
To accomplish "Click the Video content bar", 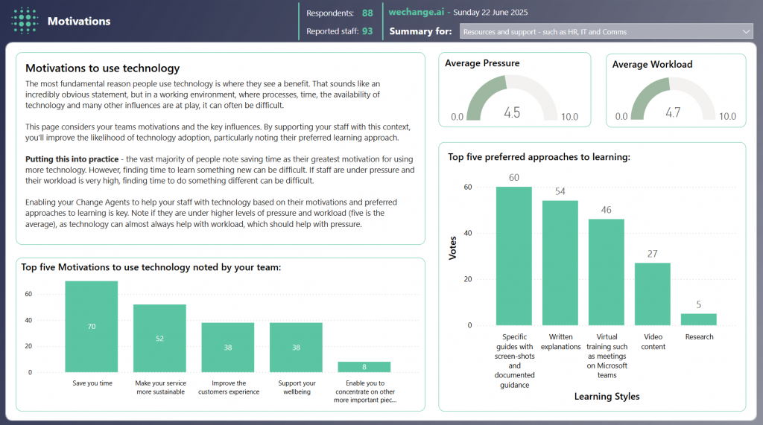I will [653, 294].
